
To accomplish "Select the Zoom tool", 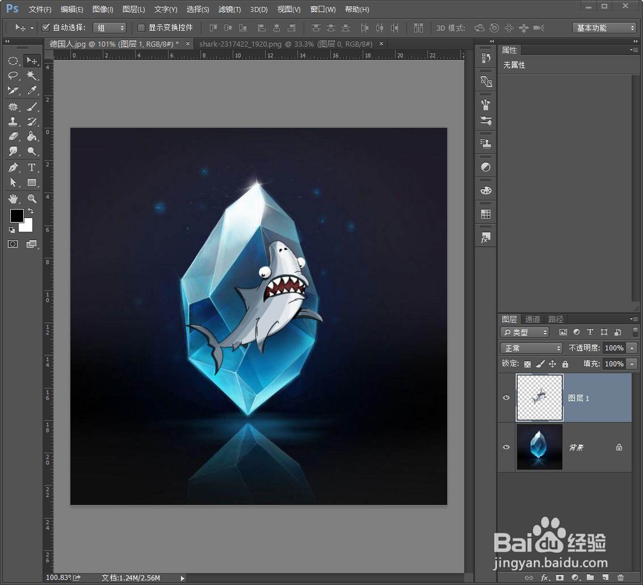I will tap(32, 199).
